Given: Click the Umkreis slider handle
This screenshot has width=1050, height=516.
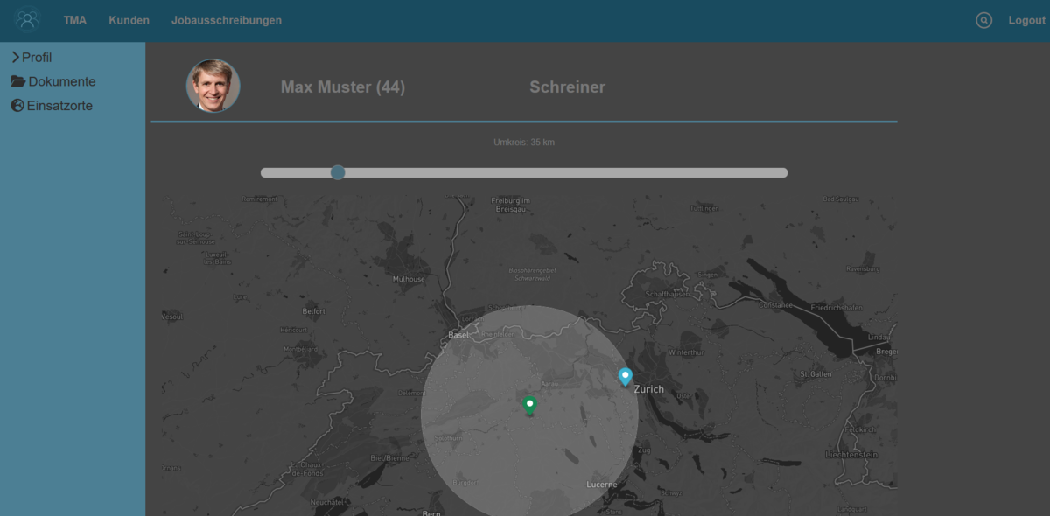Looking at the screenshot, I should click(x=338, y=172).
